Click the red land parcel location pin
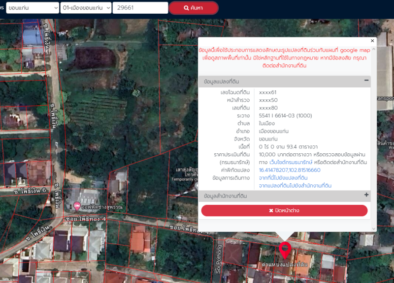The width and height of the screenshot is (394, 283). pyautogui.click(x=285, y=249)
